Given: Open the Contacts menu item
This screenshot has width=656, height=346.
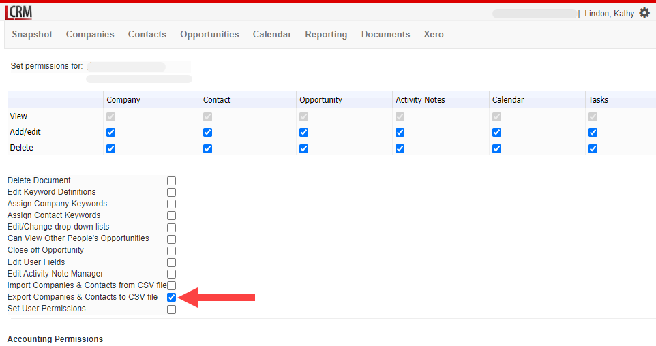Looking at the screenshot, I should [x=147, y=34].
